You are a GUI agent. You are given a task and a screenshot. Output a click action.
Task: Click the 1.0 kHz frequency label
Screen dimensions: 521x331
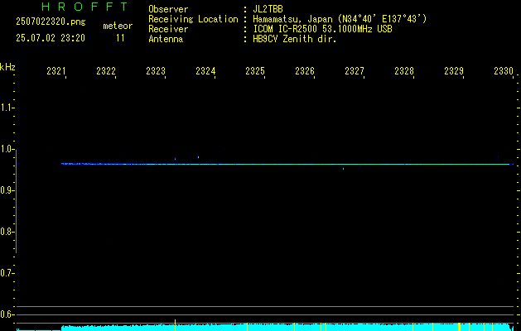[x=7, y=149]
